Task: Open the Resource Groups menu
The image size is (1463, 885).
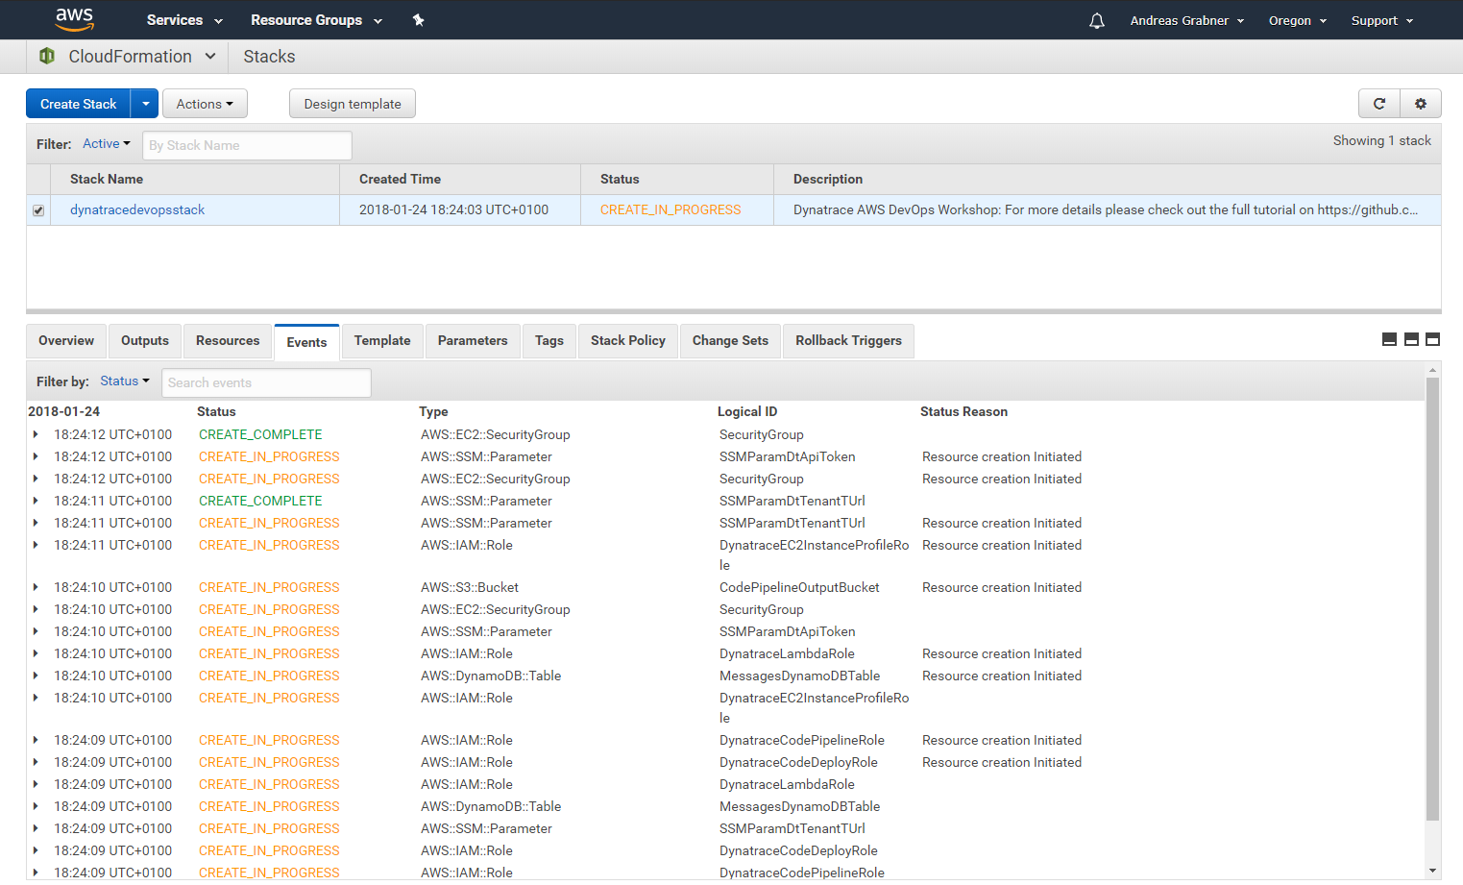Action: [316, 20]
